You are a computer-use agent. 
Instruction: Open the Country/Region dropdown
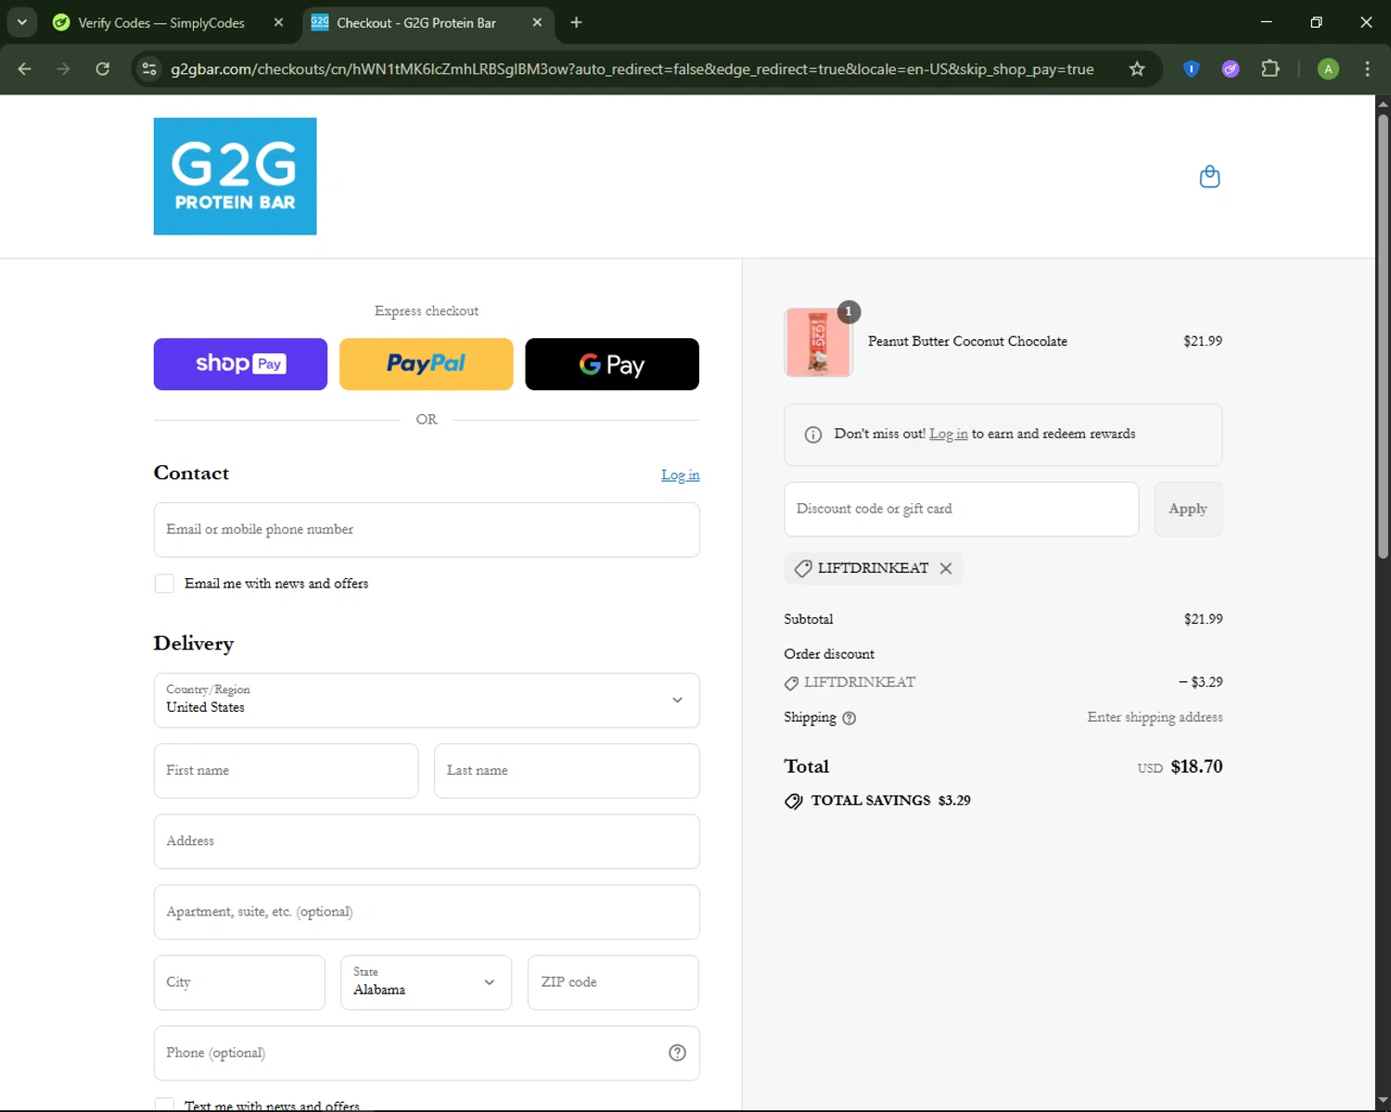(427, 701)
